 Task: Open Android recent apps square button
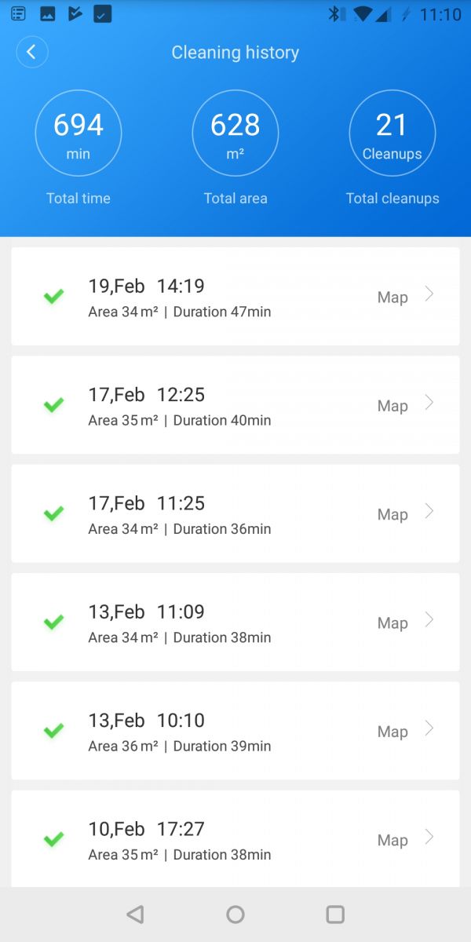coord(335,914)
